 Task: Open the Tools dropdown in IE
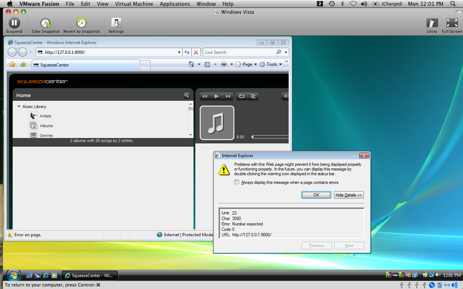[271, 64]
